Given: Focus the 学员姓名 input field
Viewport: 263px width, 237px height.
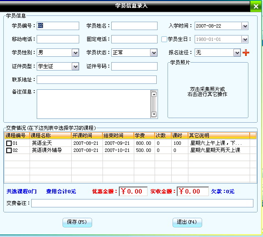Looking at the screenshot, I should [x=134, y=26].
